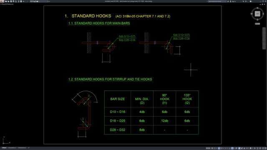Toggle the highlighted annotation visibility button
The width and height of the screenshot is (267, 150).
pyautogui.click(x=239, y=148)
